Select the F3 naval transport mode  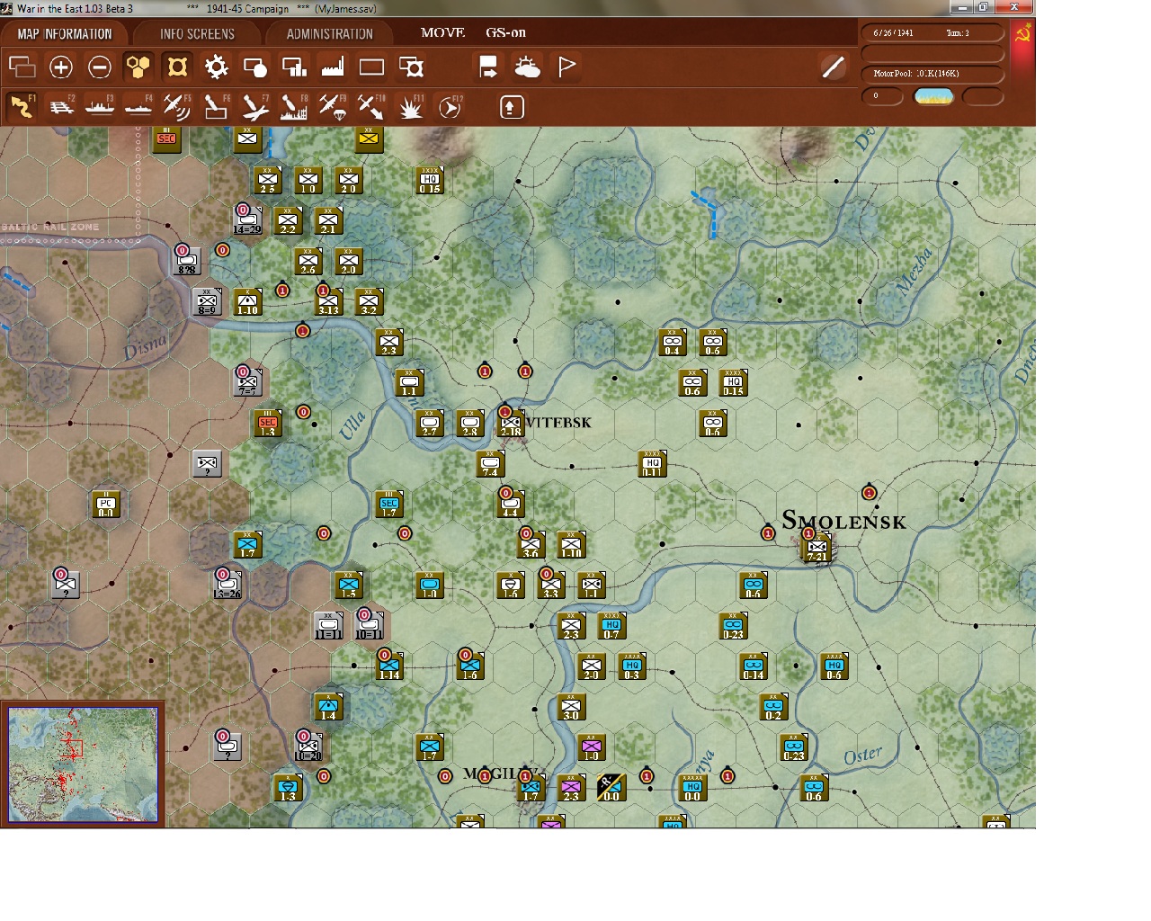click(x=100, y=106)
